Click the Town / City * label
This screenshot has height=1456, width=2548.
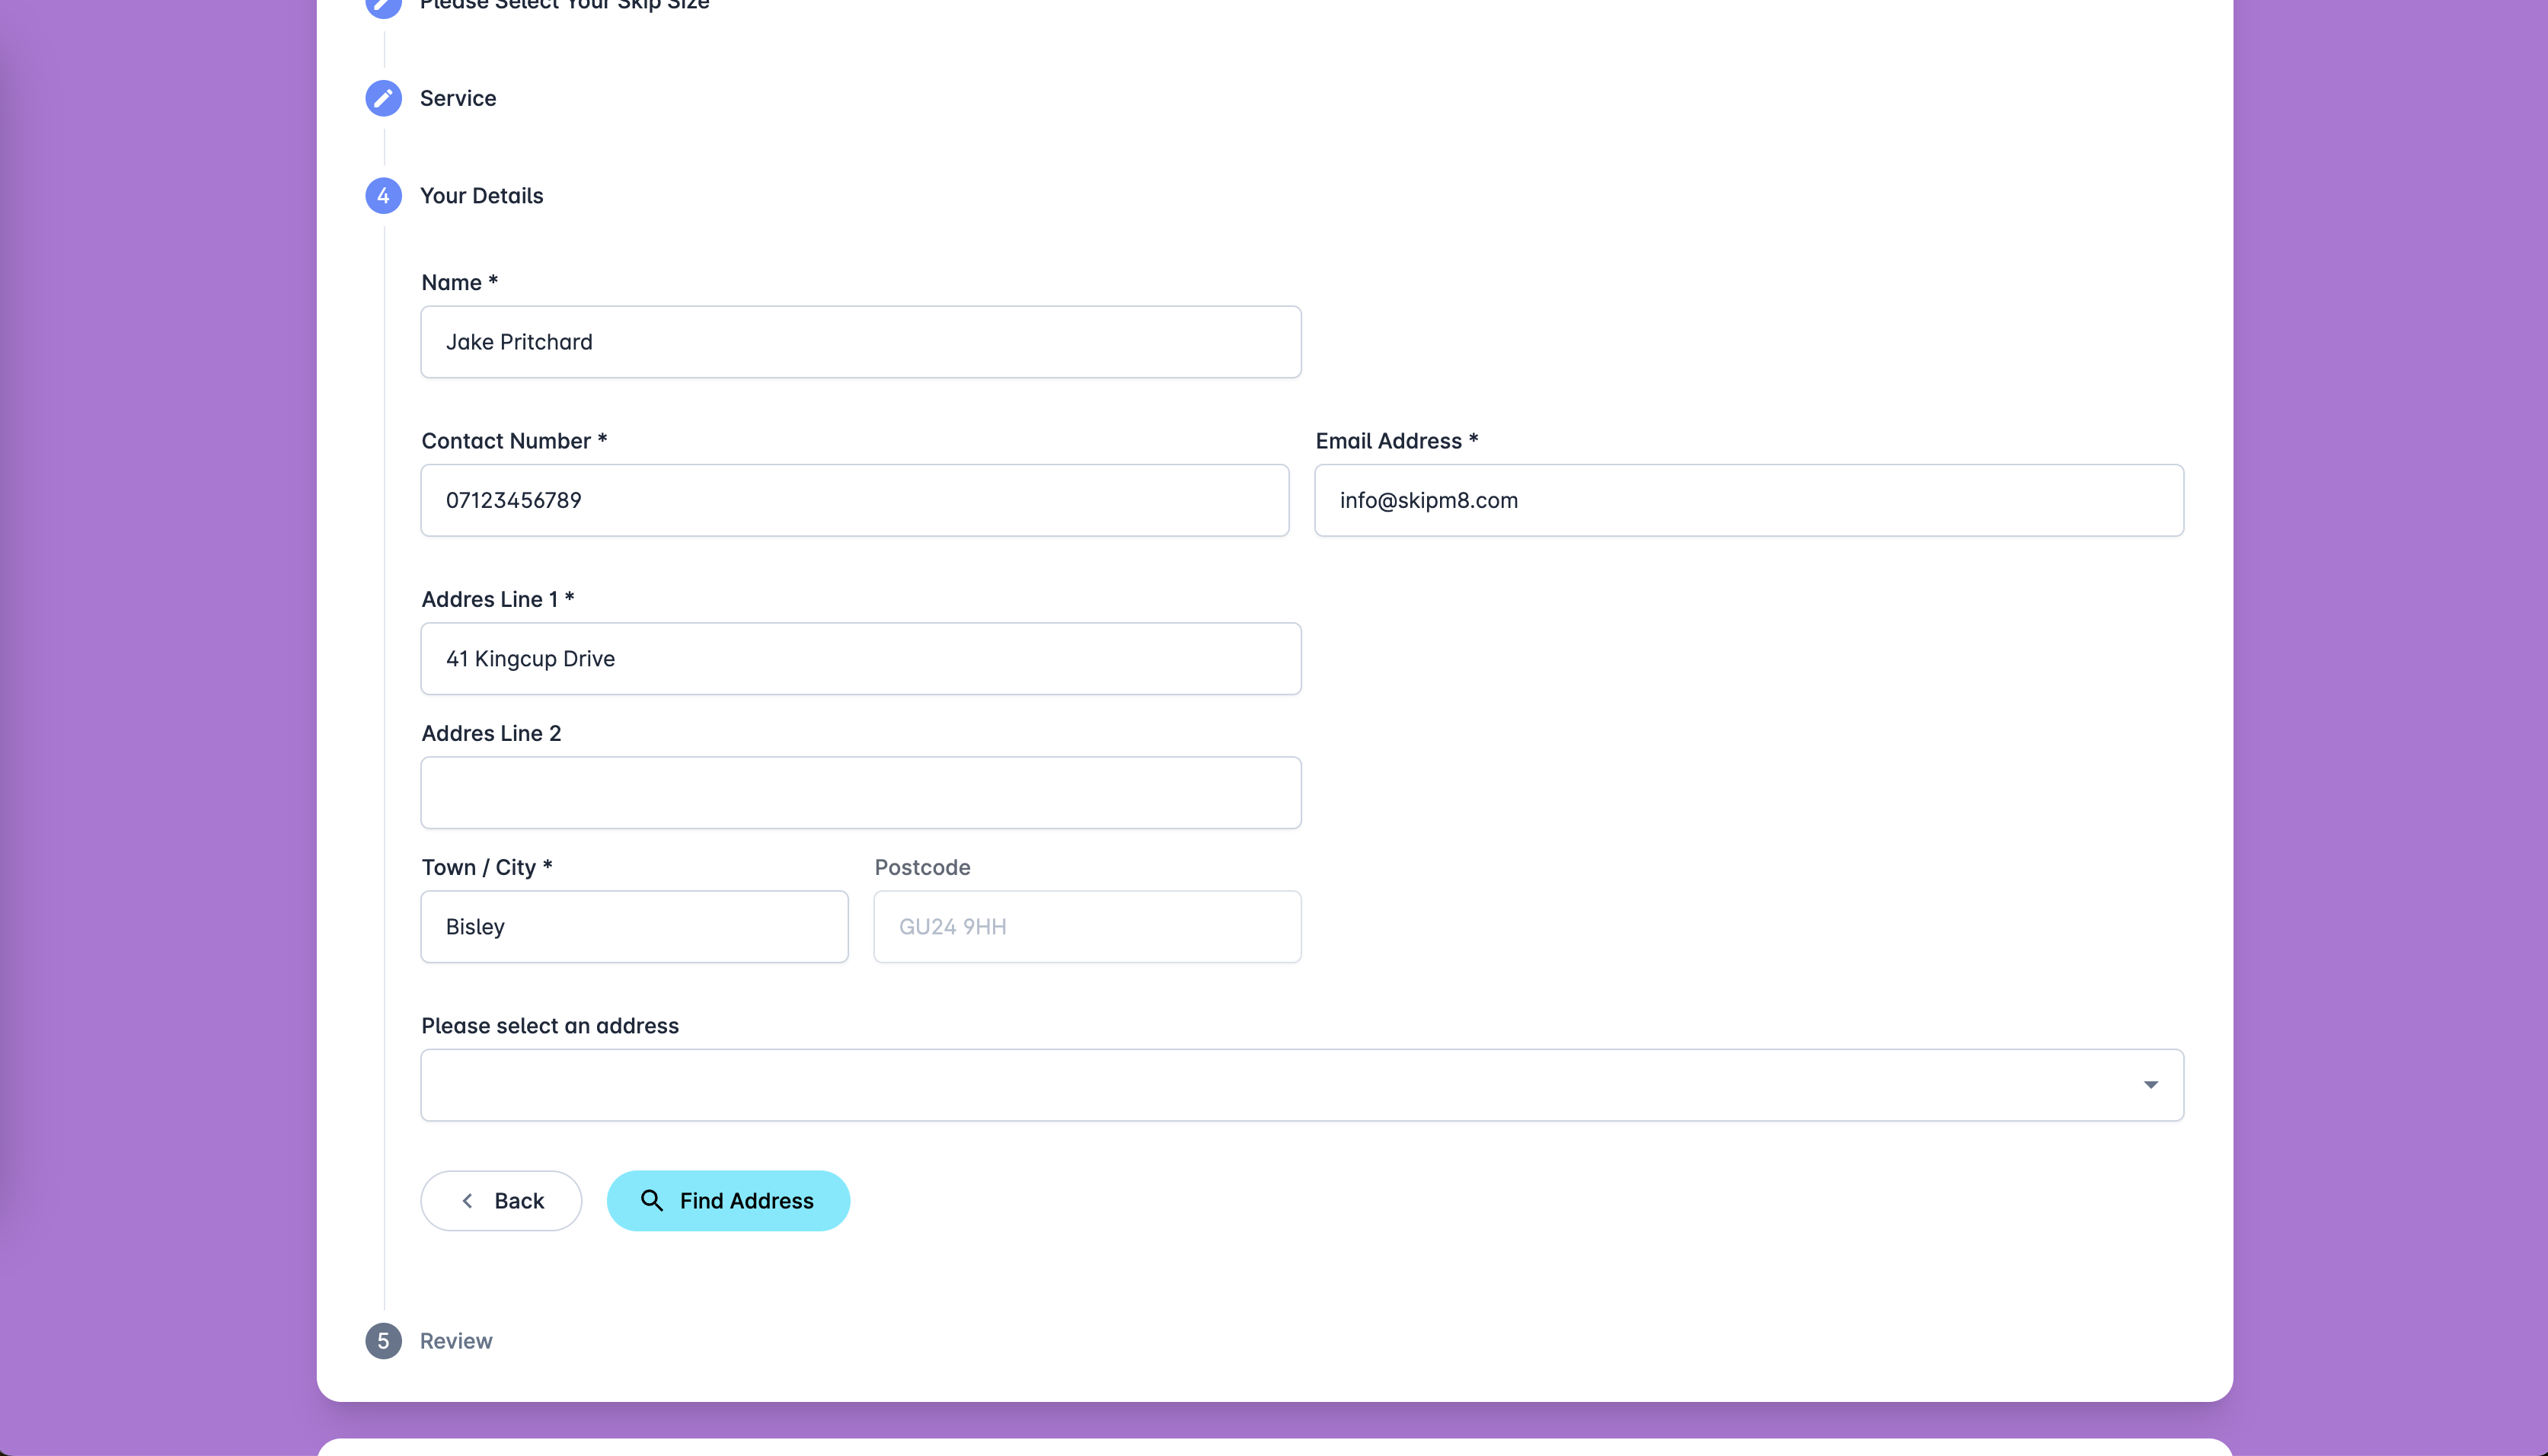click(487, 868)
